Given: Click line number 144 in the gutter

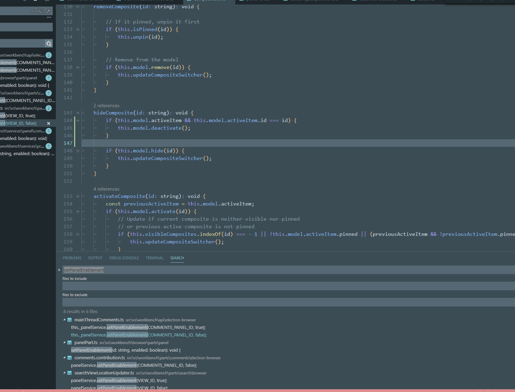Looking at the screenshot, I should (68, 120).
